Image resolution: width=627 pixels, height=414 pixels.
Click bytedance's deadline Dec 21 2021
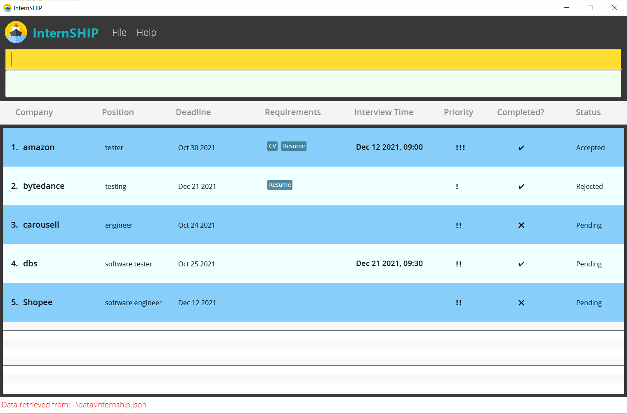197,186
